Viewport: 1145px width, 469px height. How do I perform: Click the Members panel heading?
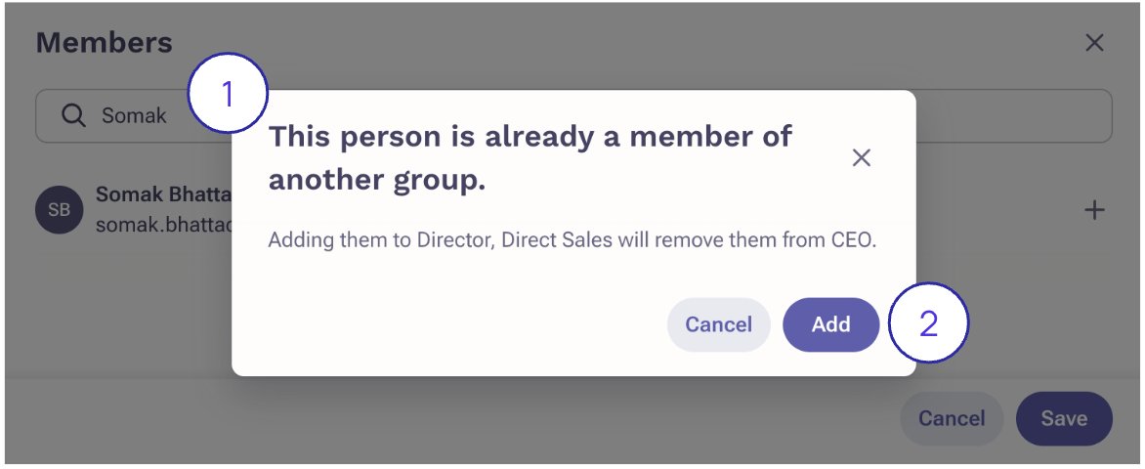(104, 43)
